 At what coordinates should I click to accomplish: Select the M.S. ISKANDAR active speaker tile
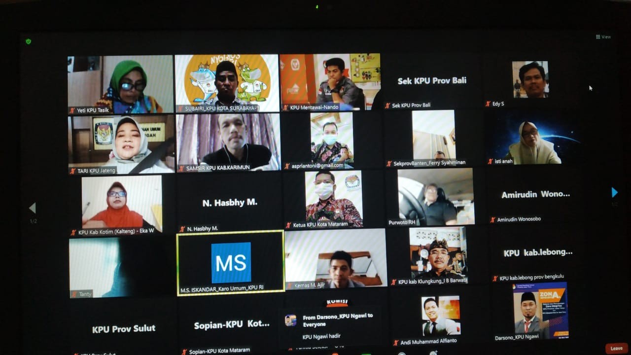(231, 262)
